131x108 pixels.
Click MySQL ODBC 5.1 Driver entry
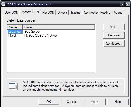point(41,36)
